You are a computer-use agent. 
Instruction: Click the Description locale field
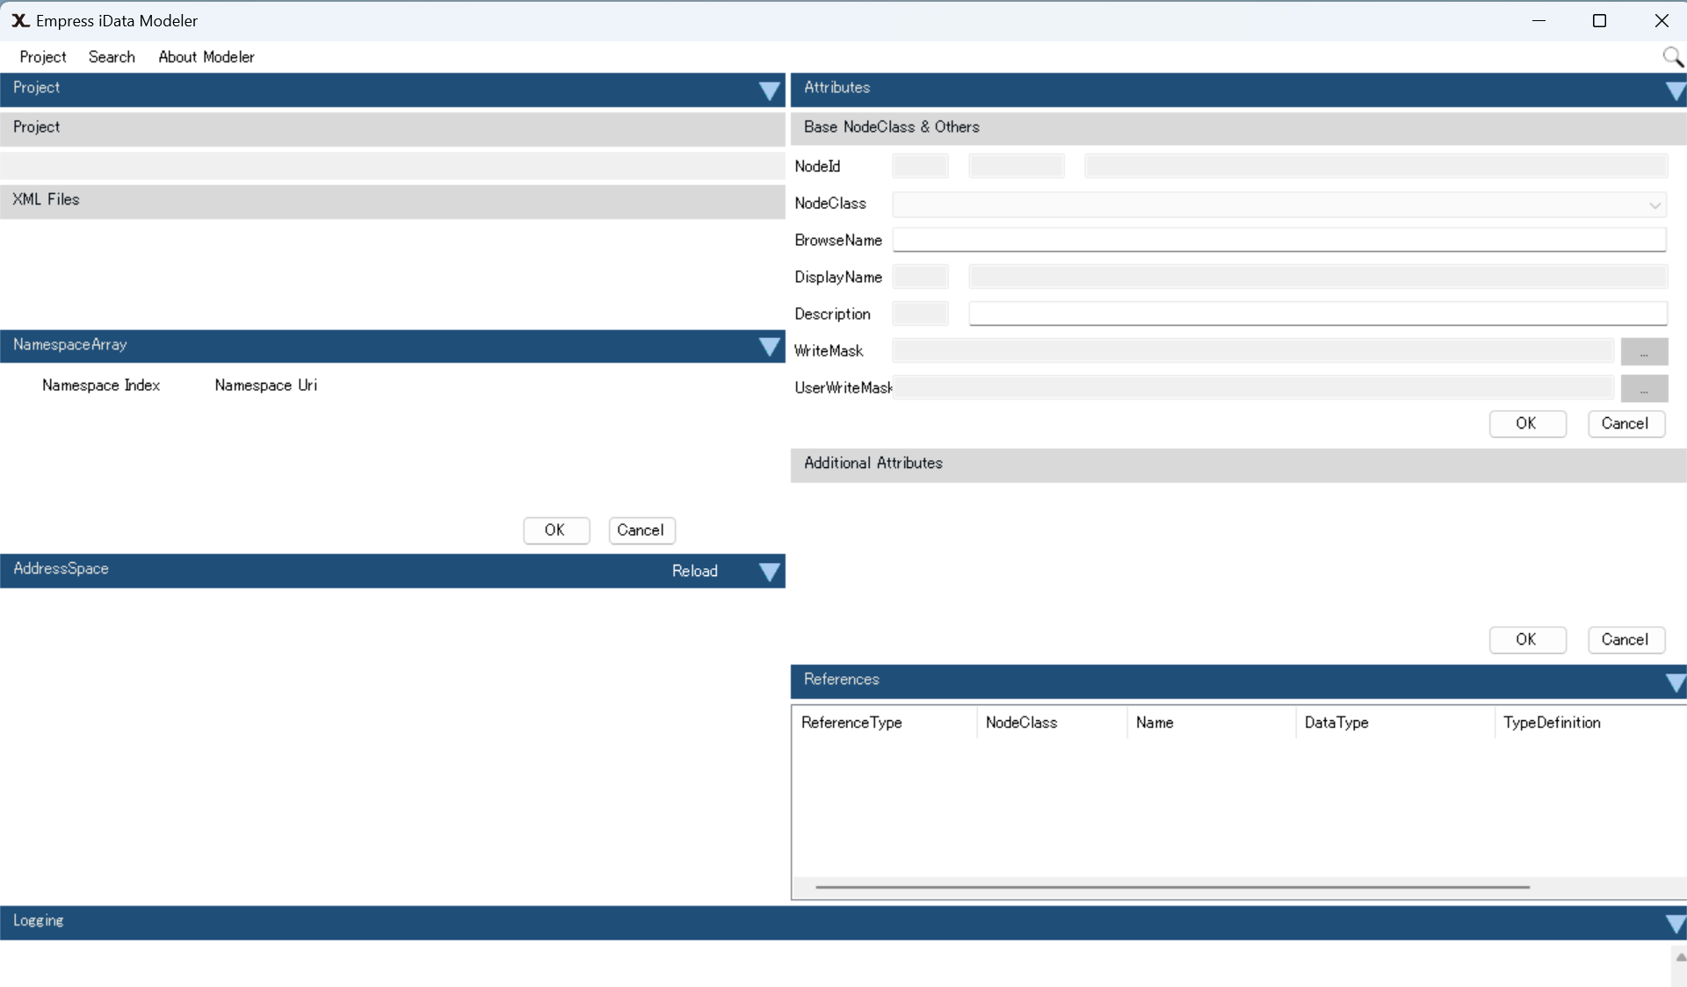(x=920, y=313)
